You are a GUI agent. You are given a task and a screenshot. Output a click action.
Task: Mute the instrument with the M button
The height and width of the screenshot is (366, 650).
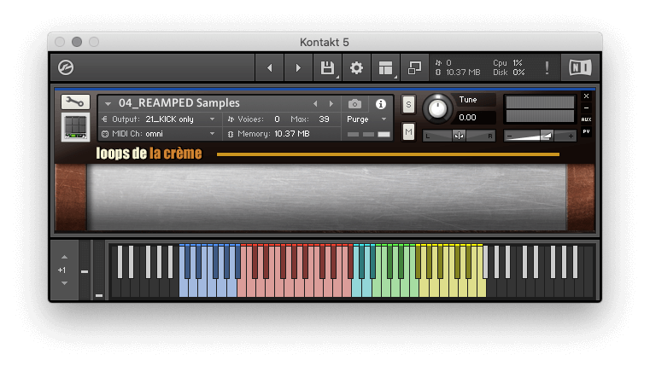[x=408, y=132]
